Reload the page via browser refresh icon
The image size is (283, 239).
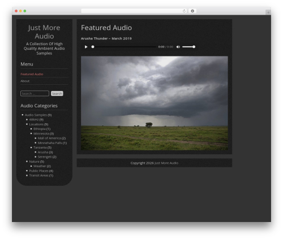(184, 11)
